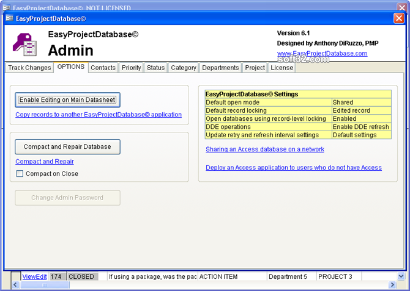This screenshot has width=410, height=291.
Task: Open Copy records to another application link
Action: [99, 115]
